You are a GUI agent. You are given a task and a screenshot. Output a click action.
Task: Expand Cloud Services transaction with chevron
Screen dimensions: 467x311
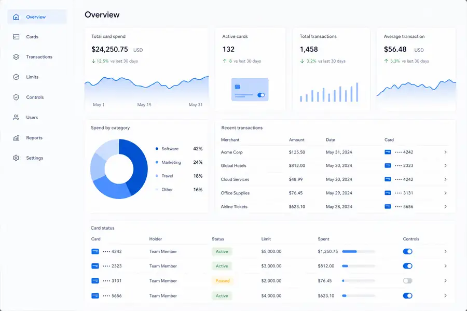pos(446,179)
